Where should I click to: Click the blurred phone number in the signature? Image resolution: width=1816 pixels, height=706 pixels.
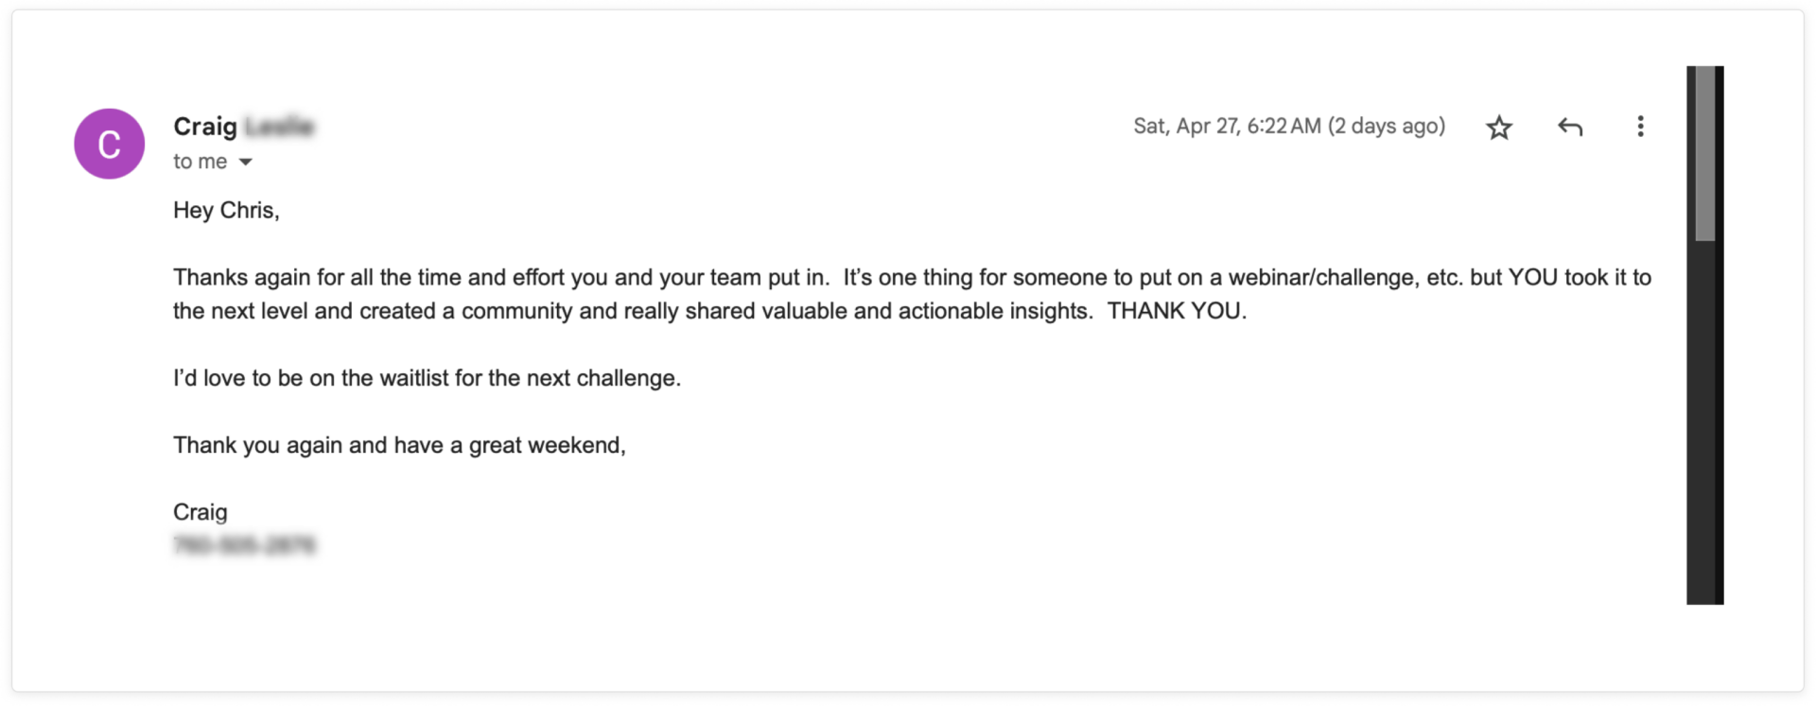tap(244, 545)
